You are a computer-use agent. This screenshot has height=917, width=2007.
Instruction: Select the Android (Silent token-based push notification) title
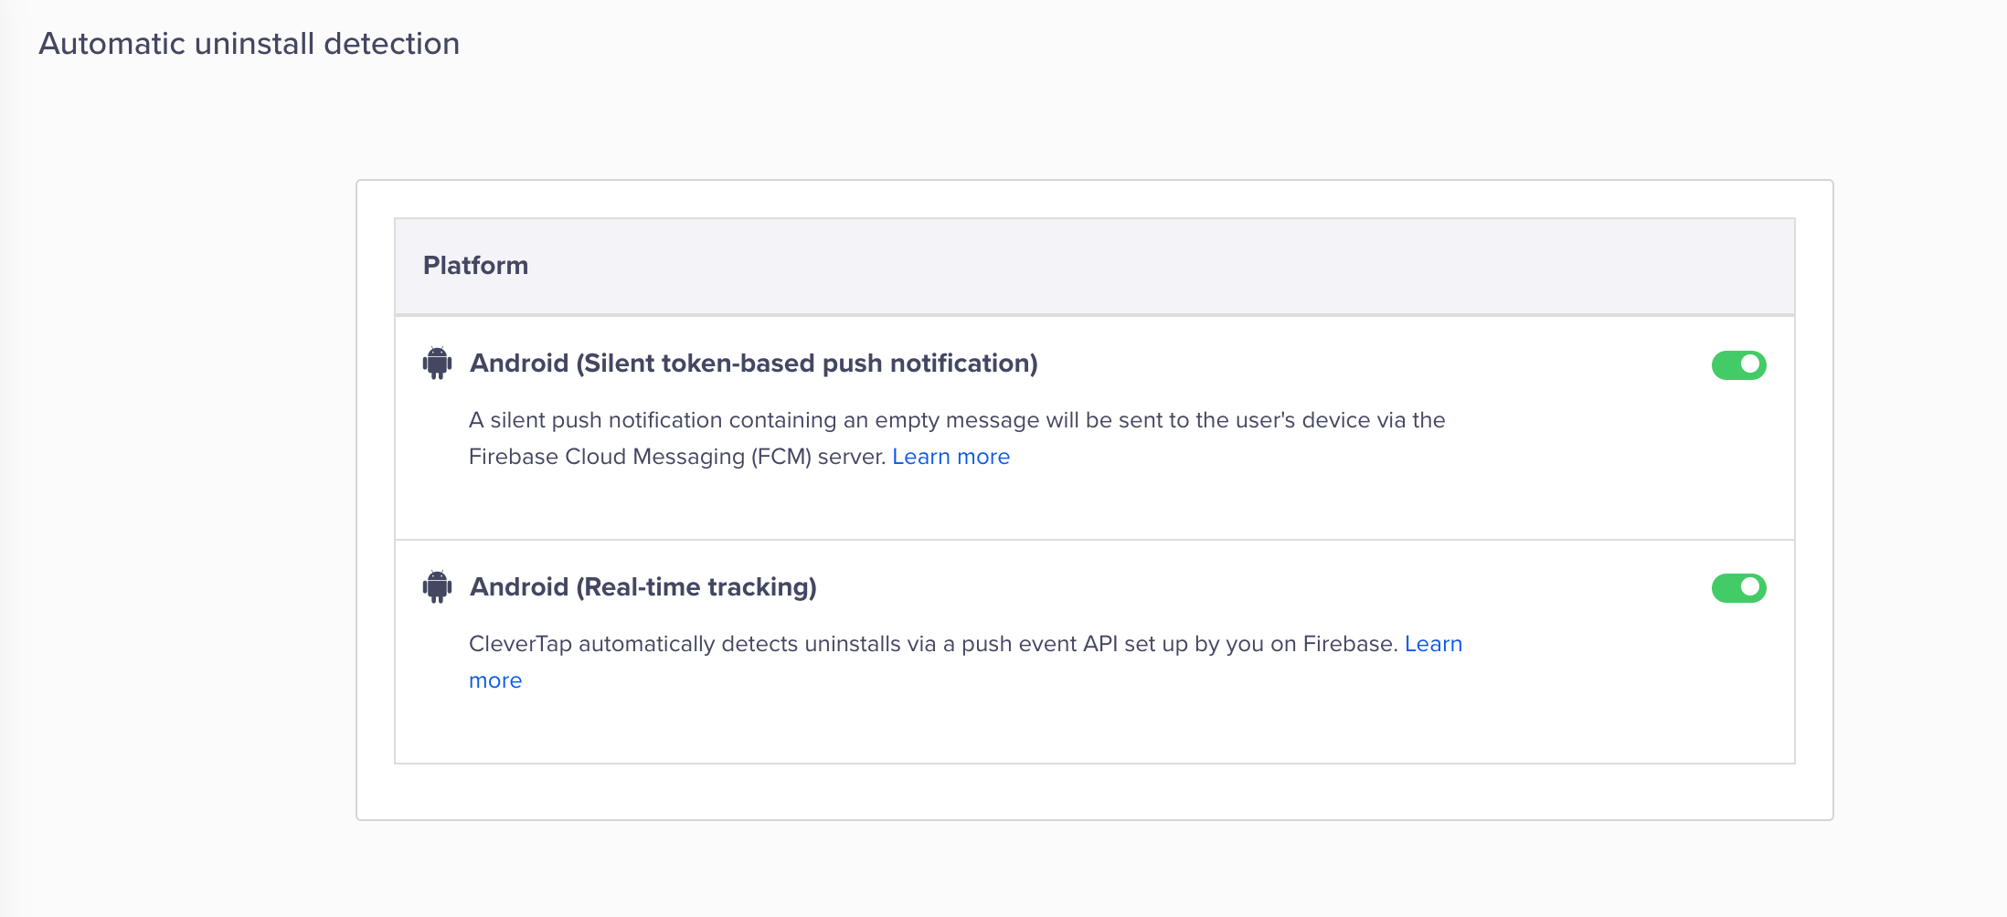753,364
